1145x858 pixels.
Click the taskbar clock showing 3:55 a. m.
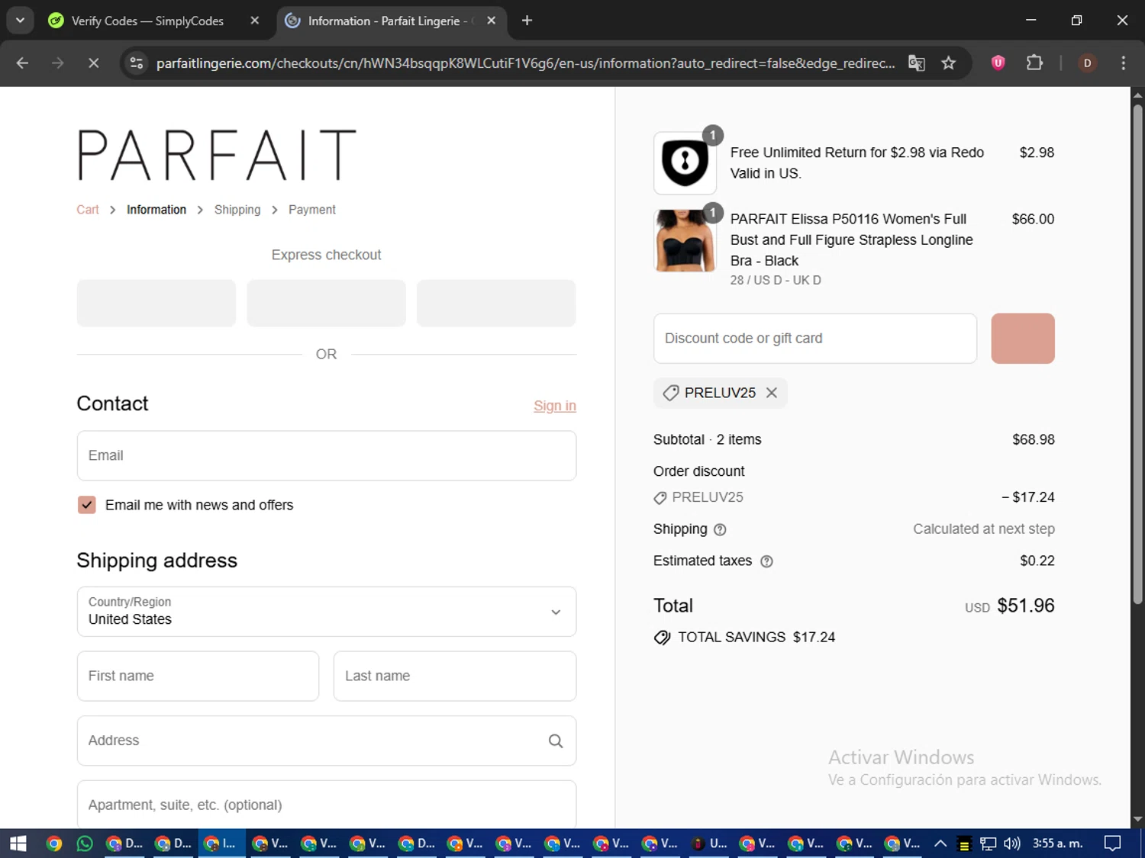1057,844
